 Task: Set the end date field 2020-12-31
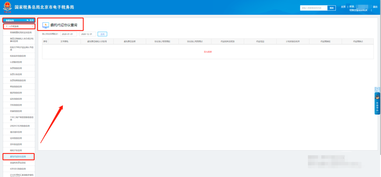[88, 34]
